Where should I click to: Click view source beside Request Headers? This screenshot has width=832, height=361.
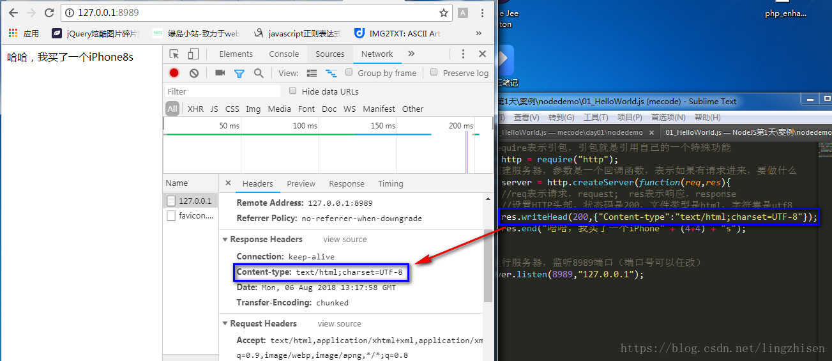(339, 323)
